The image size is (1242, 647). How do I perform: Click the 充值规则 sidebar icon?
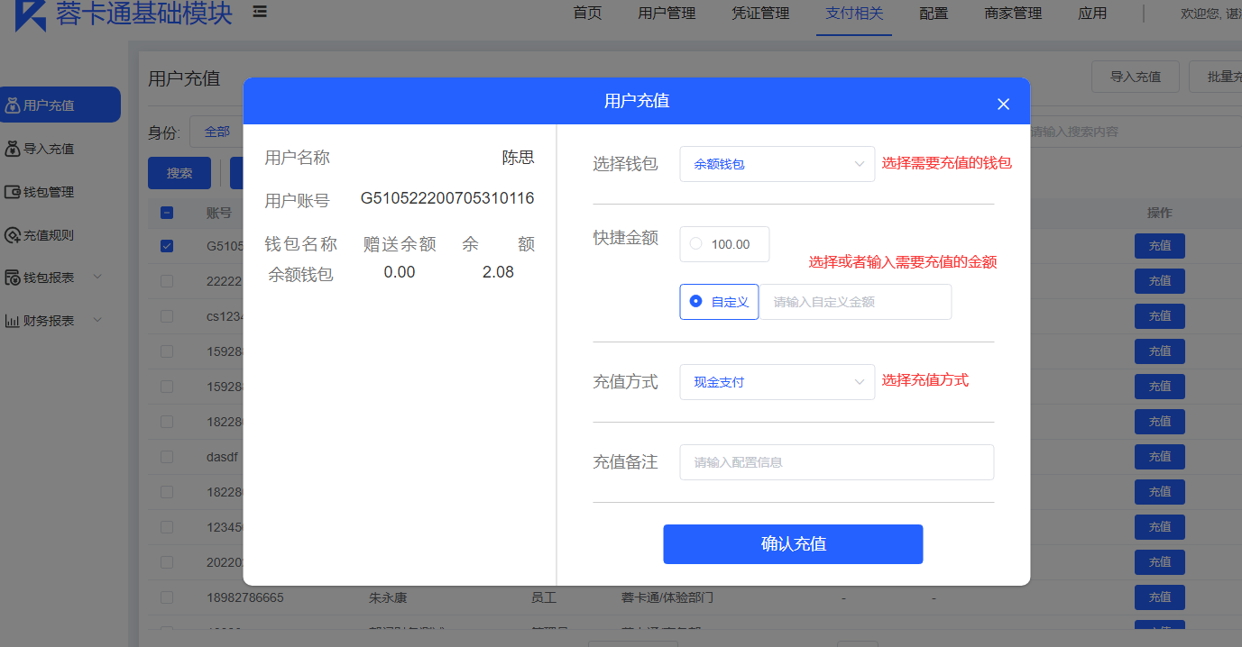coord(13,235)
